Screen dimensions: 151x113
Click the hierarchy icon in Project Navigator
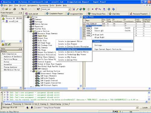(3, 44)
